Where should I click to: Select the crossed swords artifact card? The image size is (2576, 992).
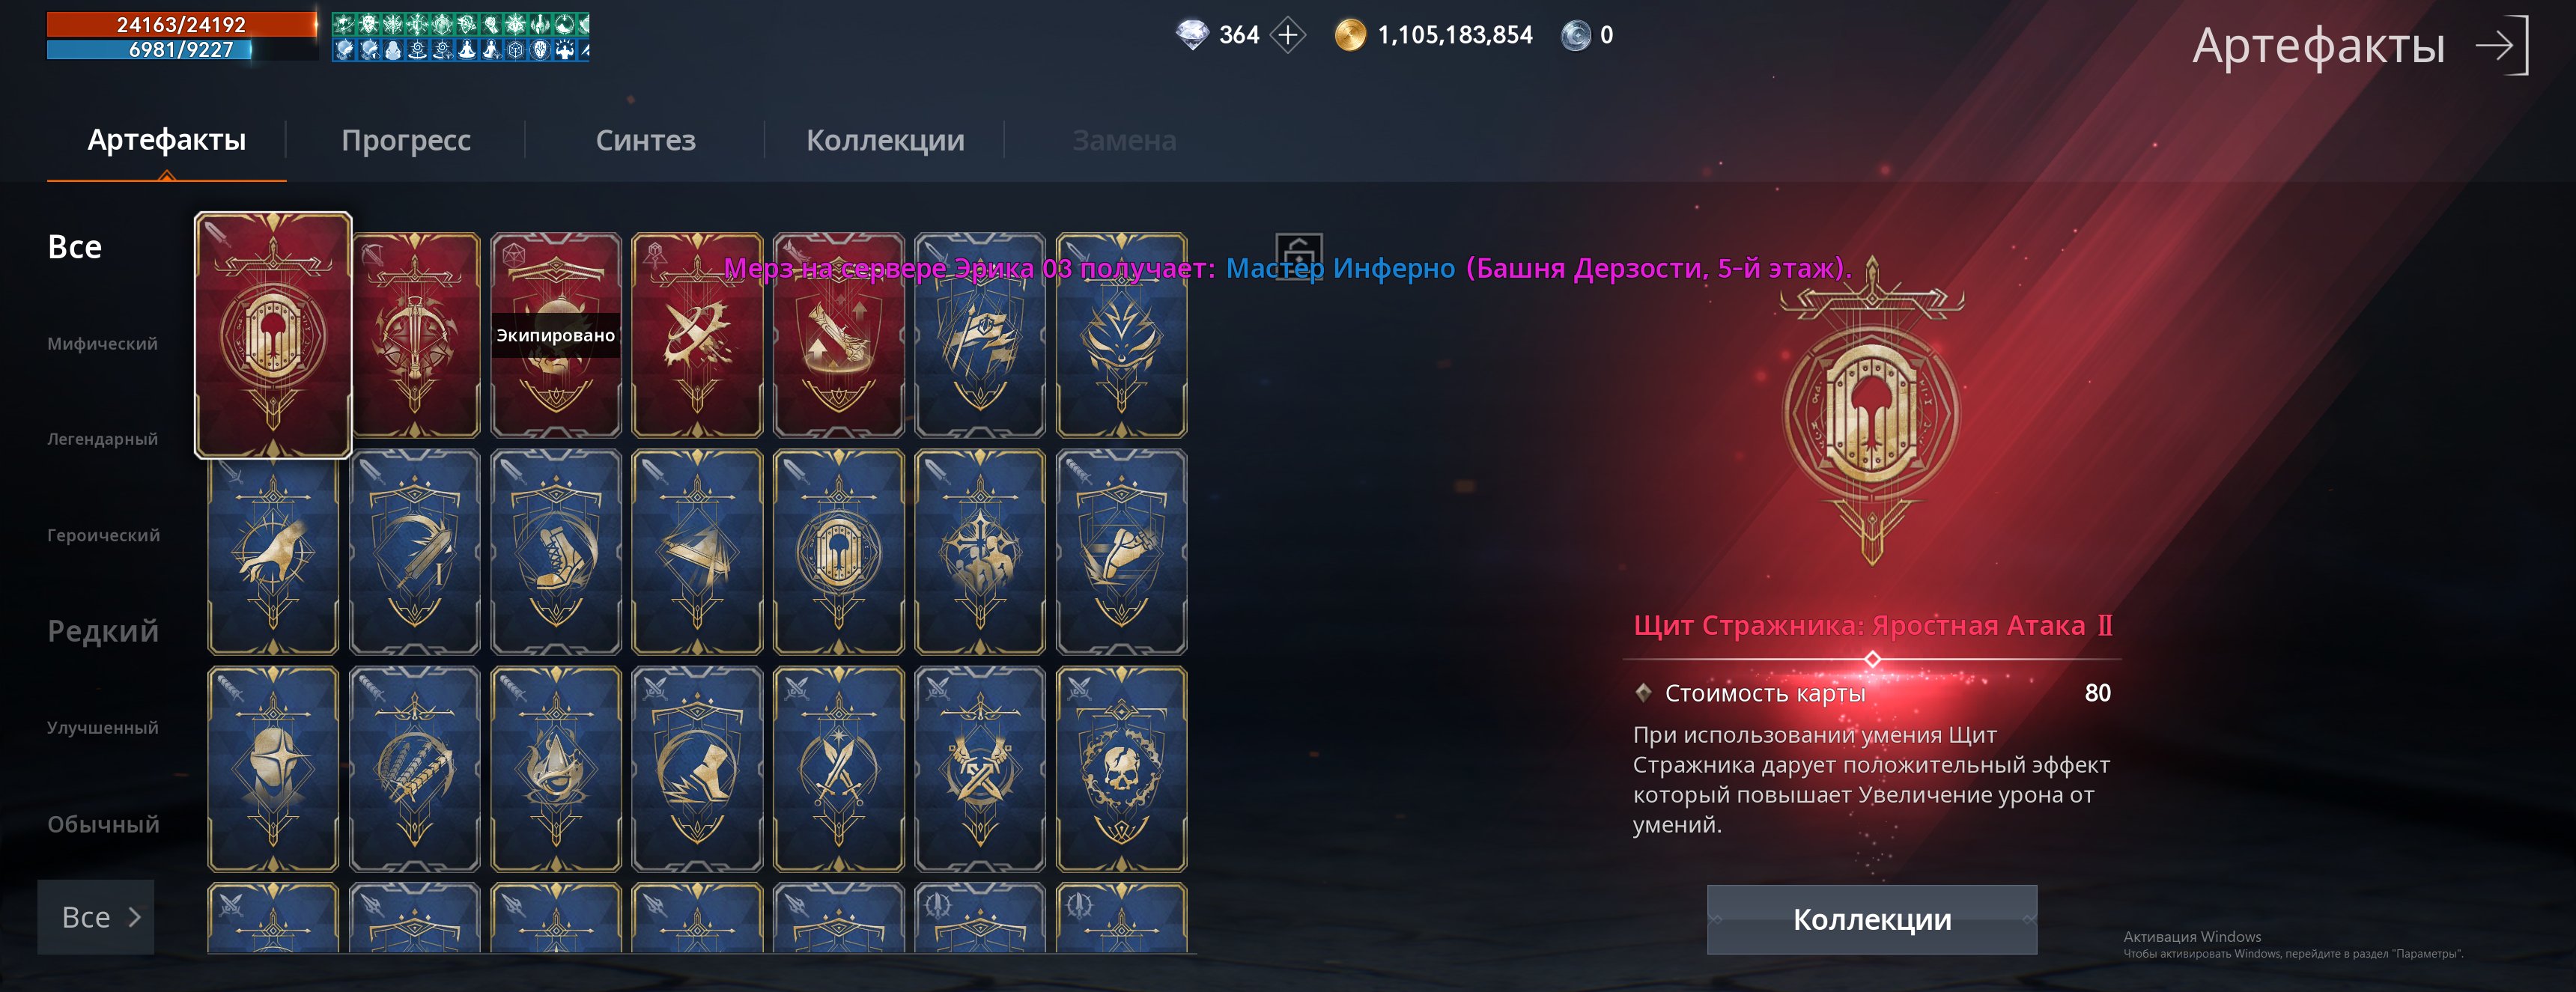838,769
